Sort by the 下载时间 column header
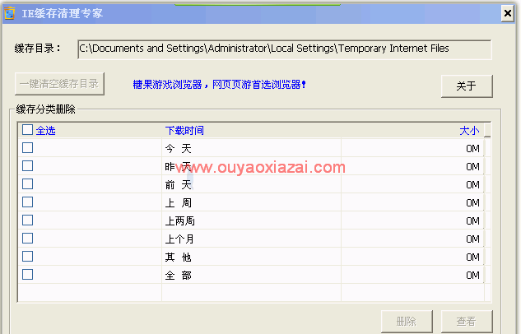Screen dimensions: 521x334 click(184, 131)
